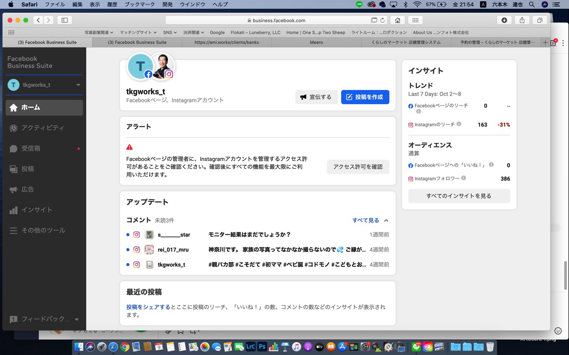The width and height of the screenshot is (569, 355).
Task: Click Instagram icon beside s______star comment
Action: [136, 235]
